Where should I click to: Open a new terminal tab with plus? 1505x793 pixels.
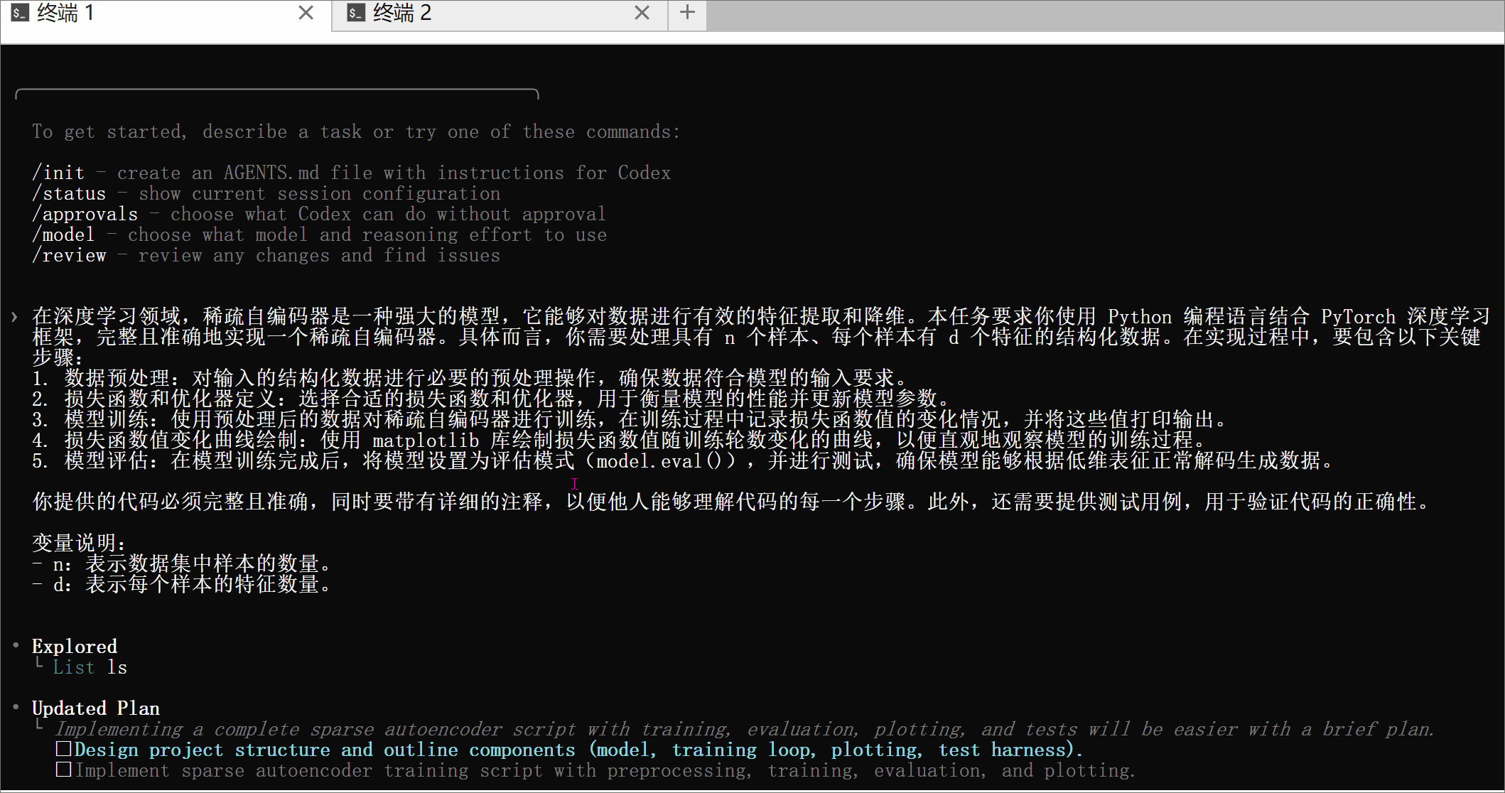(687, 13)
